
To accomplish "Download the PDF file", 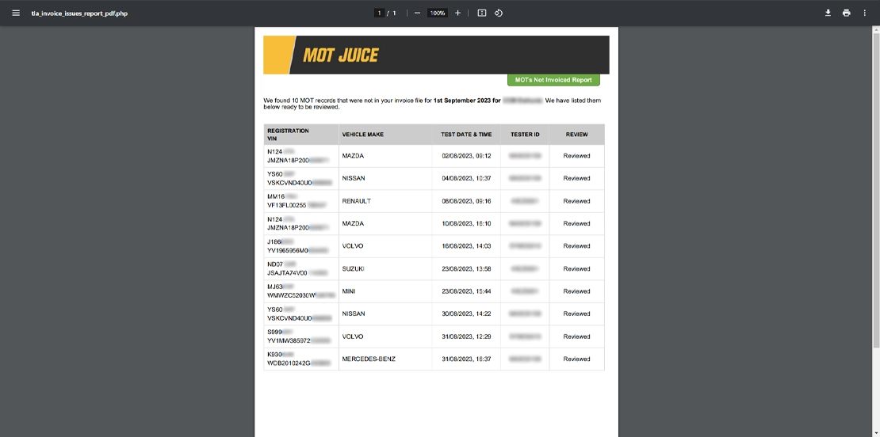I will (828, 13).
